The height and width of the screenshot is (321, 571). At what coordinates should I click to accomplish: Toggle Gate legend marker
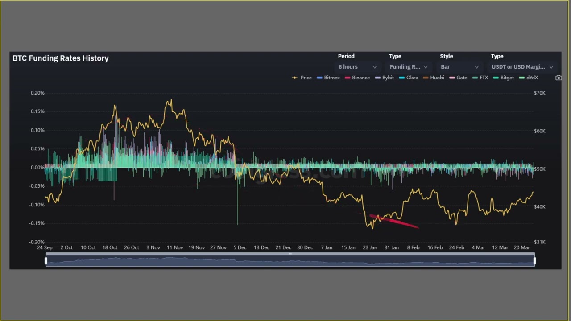coord(458,78)
